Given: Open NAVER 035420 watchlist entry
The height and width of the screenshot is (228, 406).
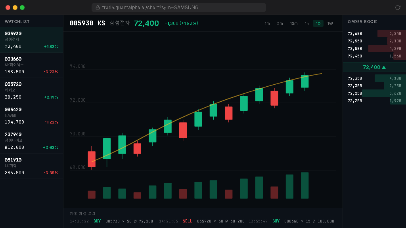Looking at the screenshot, I should pos(31,116).
